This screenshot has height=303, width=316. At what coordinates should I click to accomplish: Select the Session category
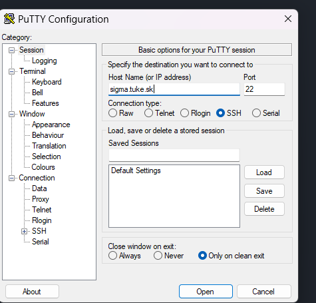(31, 50)
